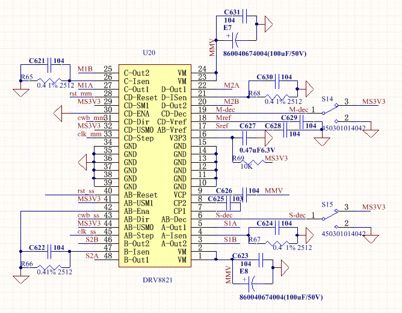
Task: Select the rst_ss net label
Action: pos(86,191)
